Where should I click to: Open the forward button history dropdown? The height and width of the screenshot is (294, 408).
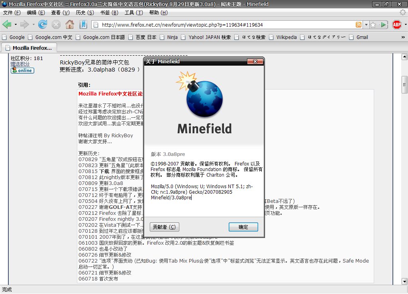point(33,25)
